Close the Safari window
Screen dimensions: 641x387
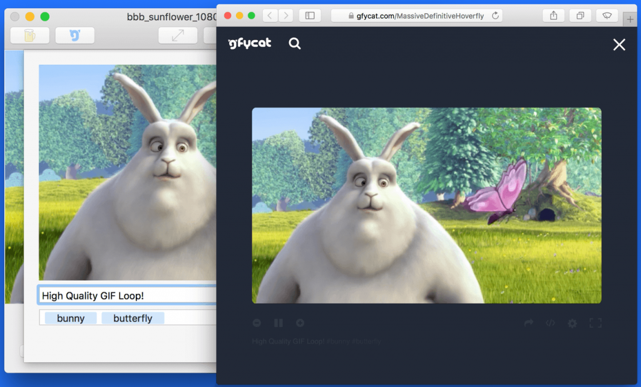tap(228, 16)
